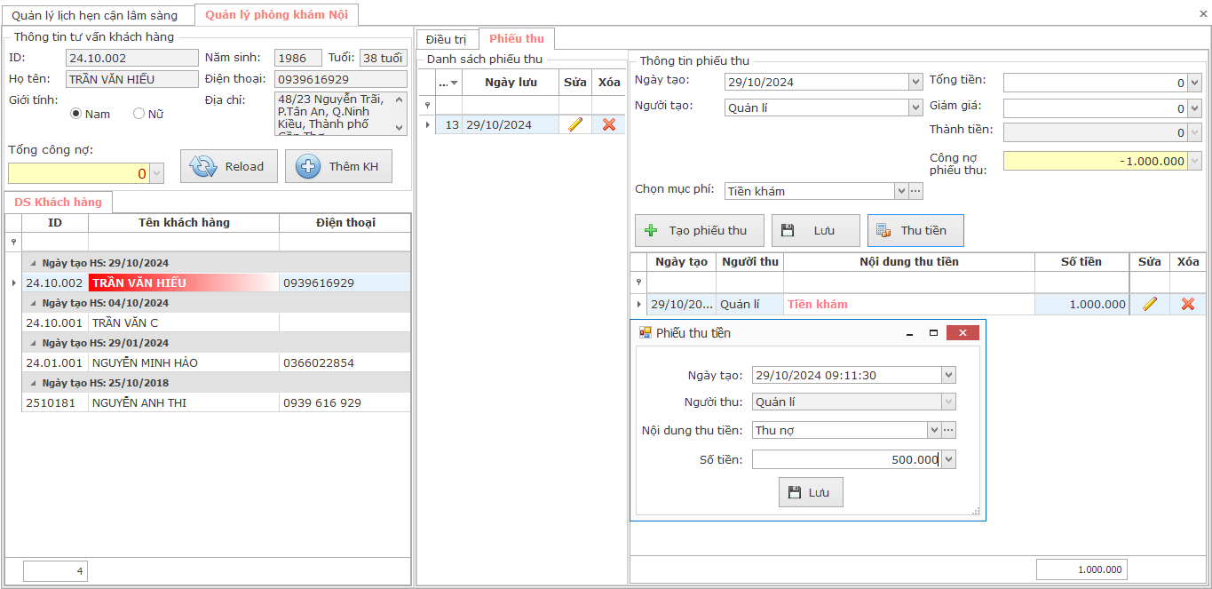
Task: Select the Nam gender radio button
Action: (x=75, y=114)
